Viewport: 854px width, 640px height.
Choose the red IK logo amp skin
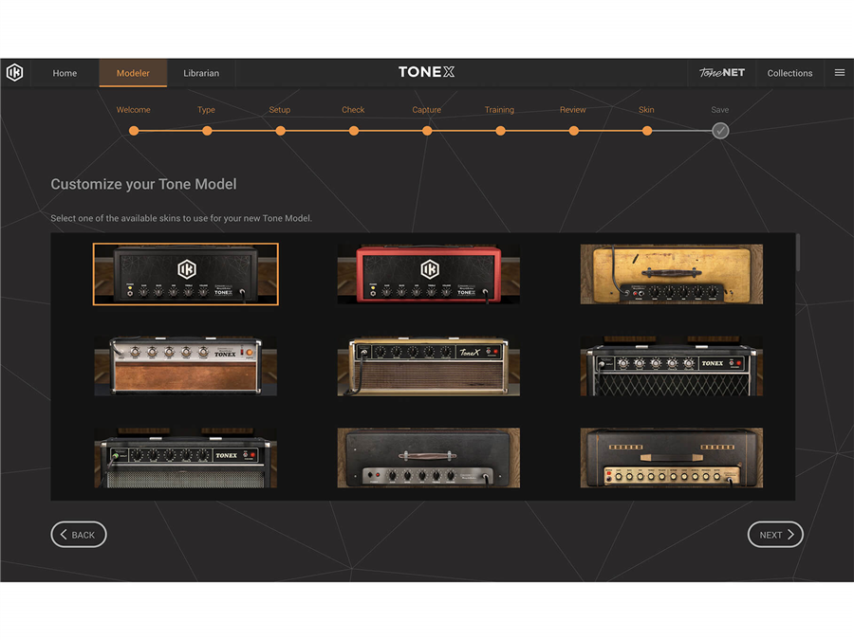(429, 274)
